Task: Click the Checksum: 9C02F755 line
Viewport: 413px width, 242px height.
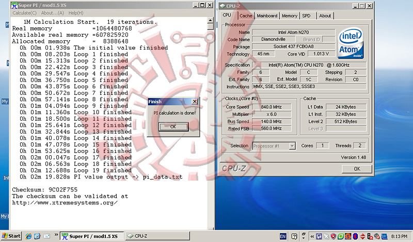Action: 45,189
